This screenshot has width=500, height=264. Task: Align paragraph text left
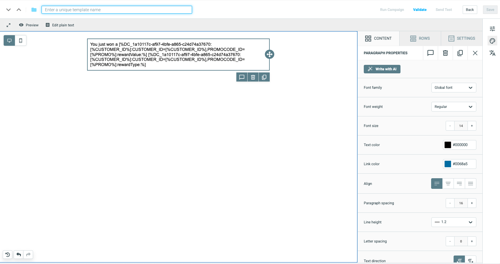click(x=437, y=184)
